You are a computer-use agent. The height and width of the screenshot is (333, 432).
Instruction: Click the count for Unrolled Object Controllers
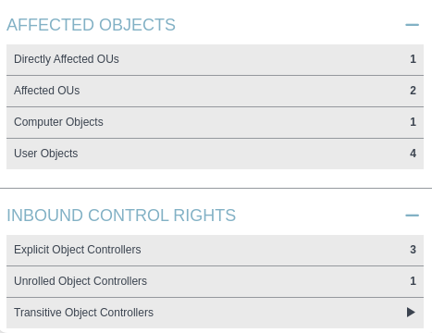[413, 281]
